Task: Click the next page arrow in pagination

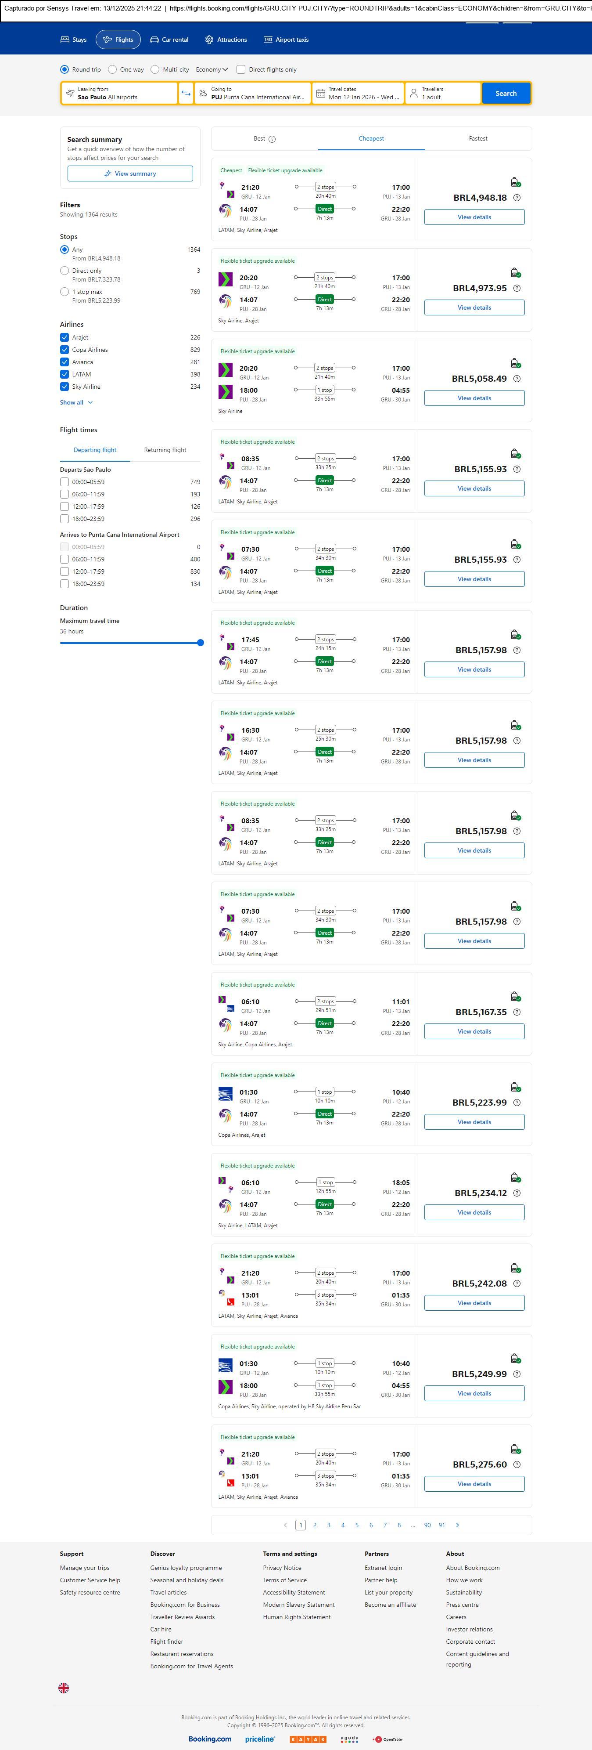Action: (x=458, y=1525)
